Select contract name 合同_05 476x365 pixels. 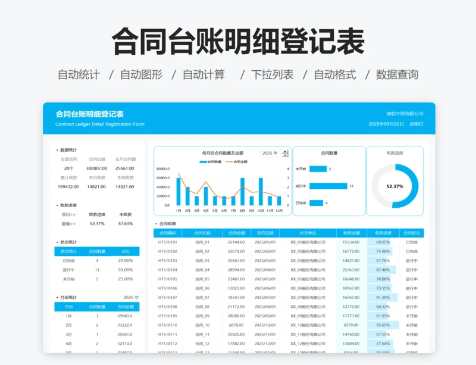pos(202,279)
